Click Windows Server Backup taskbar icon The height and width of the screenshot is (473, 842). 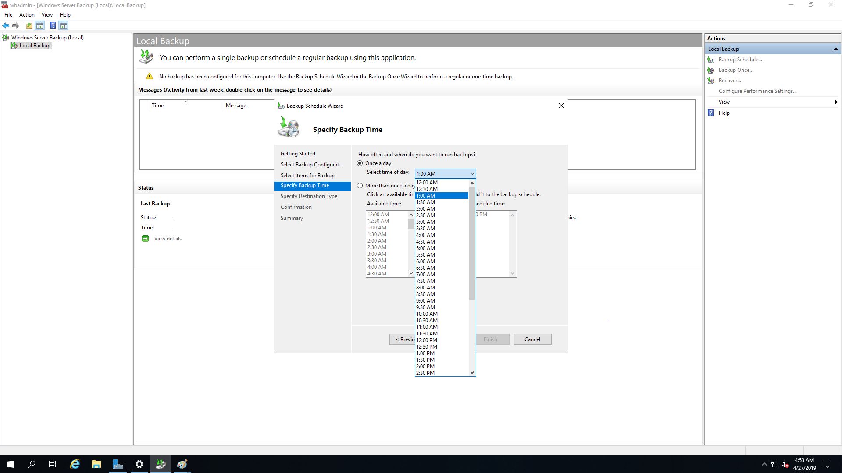[x=161, y=464]
